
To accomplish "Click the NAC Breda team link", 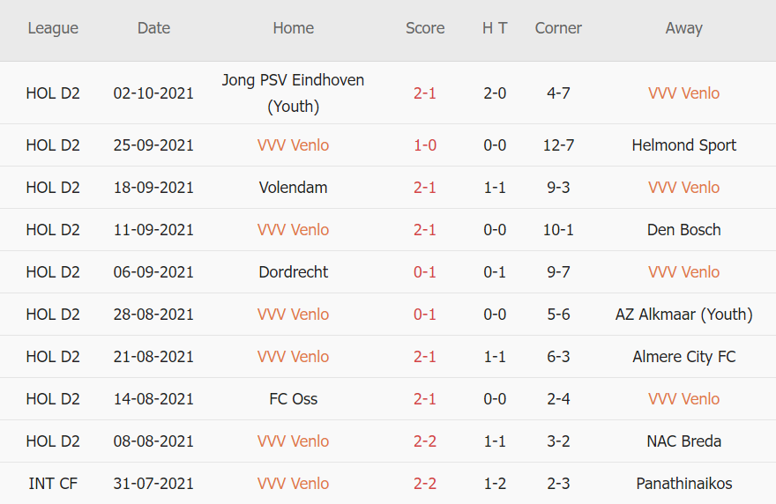I will [683, 441].
